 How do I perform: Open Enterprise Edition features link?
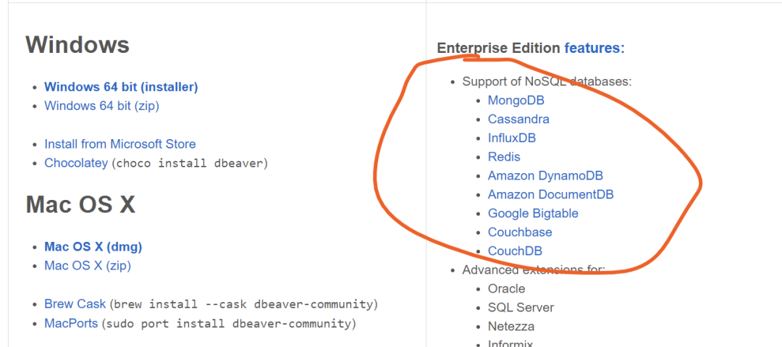coord(594,48)
